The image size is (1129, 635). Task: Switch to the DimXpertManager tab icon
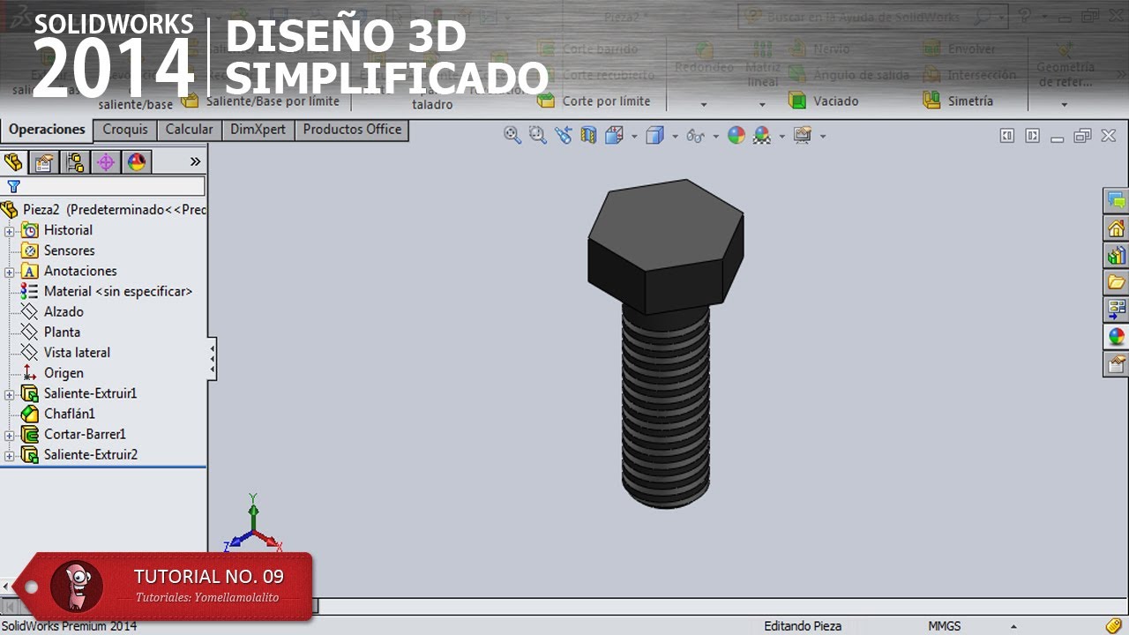click(106, 161)
